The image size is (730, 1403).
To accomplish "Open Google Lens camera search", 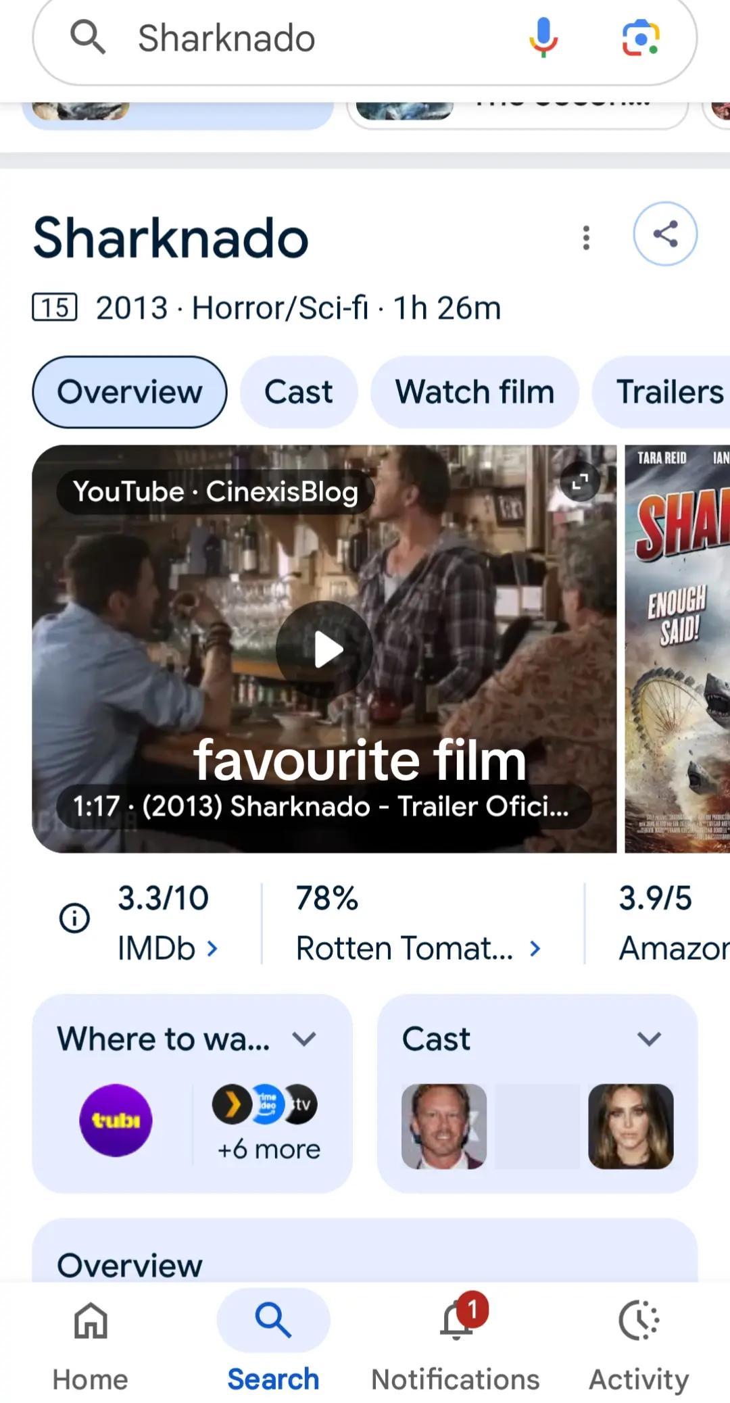I will click(x=640, y=38).
